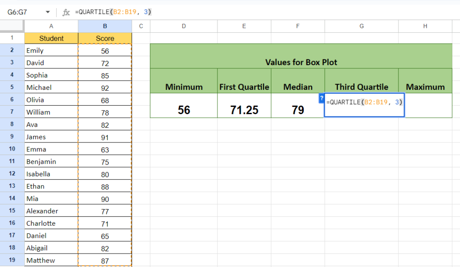Select the Student header cell
460x267 pixels.
[x=51, y=38]
